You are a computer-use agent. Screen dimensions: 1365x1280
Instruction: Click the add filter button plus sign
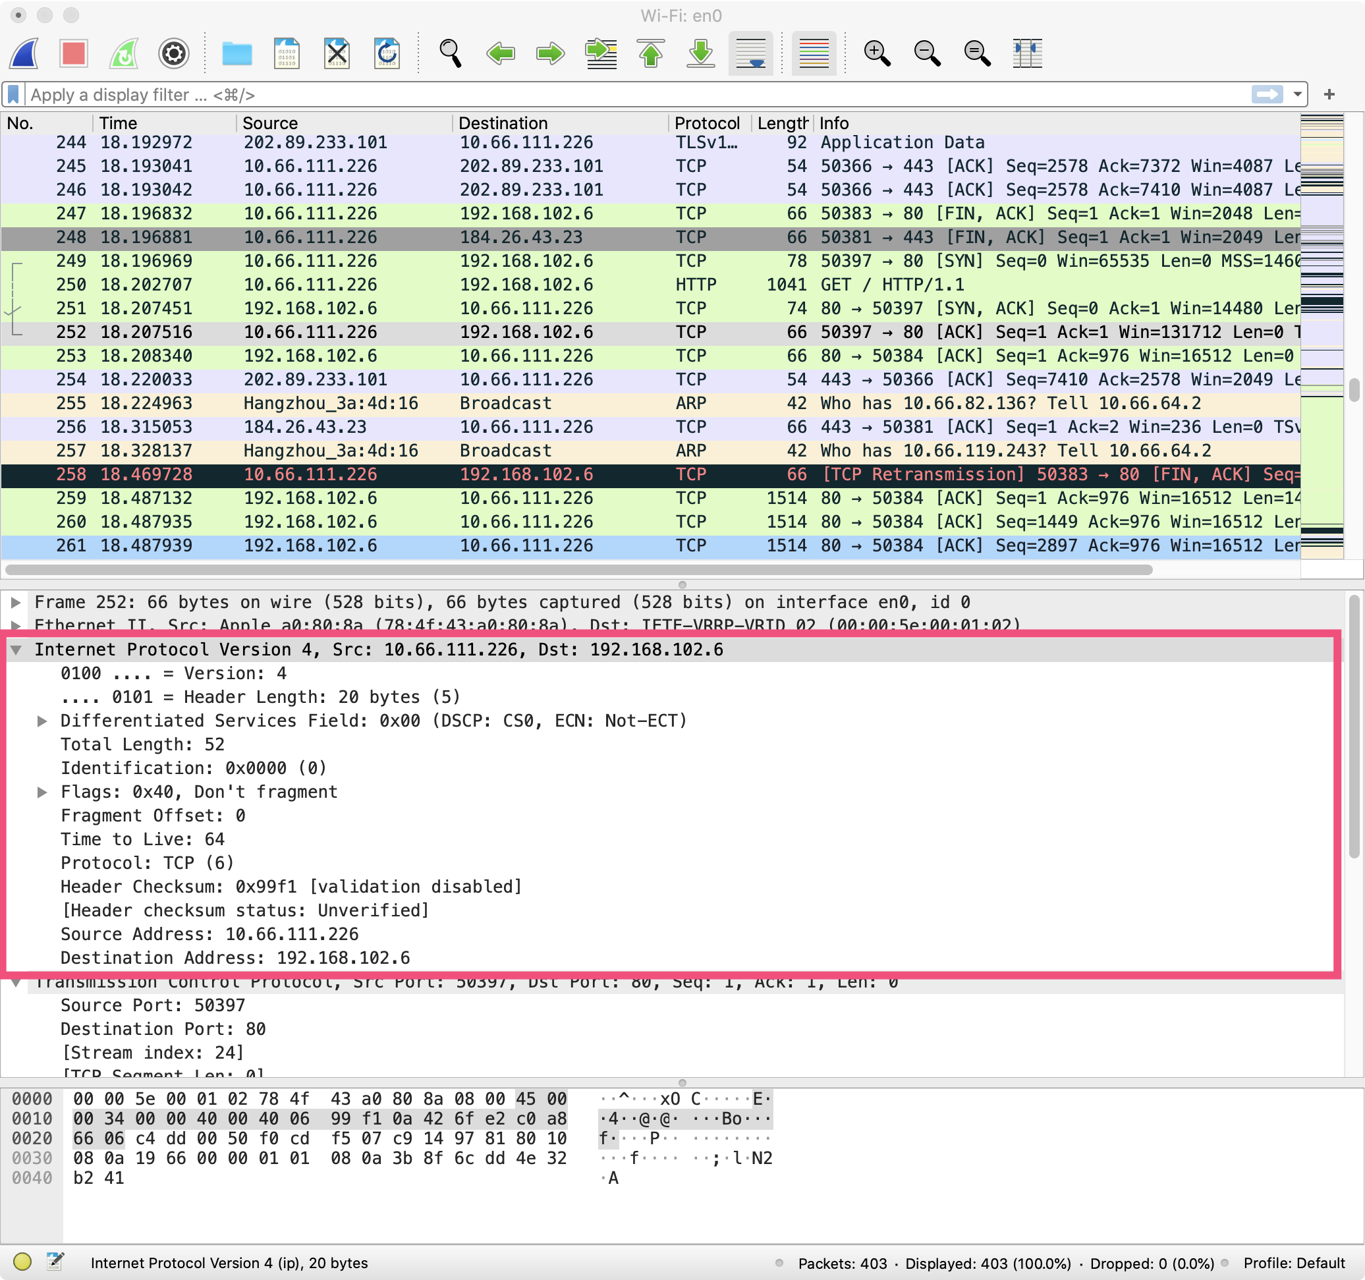pyautogui.click(x=1329, y=94)
